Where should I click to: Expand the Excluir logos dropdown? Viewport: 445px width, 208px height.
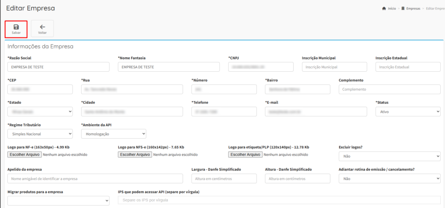point(389,156)
